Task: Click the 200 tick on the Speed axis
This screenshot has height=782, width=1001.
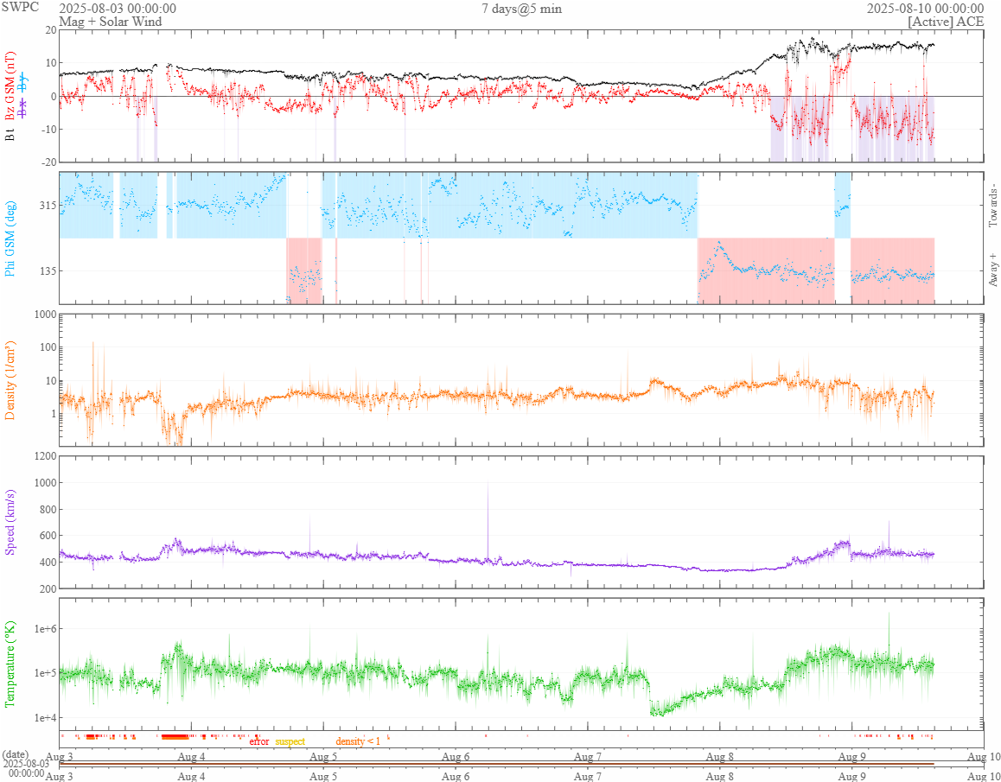Action: tap(47, 588)
